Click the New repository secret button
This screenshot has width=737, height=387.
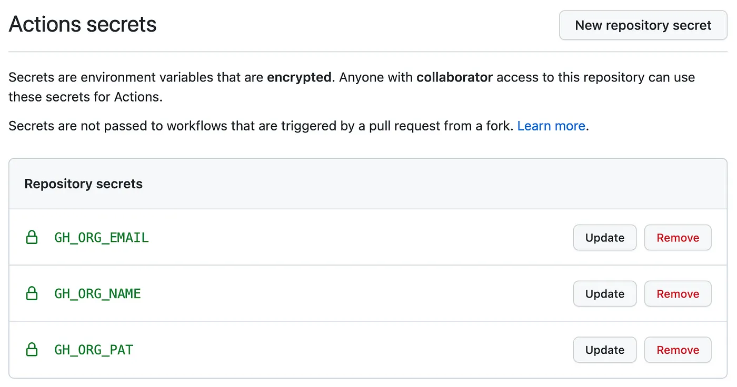(643, 25)
